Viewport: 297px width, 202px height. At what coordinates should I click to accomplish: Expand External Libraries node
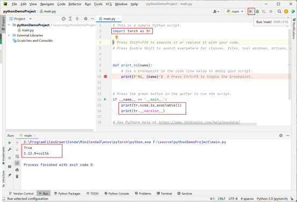click(9, 35)
